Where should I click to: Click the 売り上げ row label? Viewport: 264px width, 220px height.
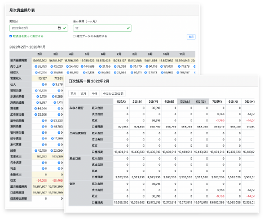pyautogui.click(x=16, y=67)
